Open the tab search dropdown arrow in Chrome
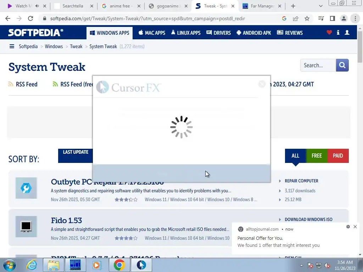 coord(320,6)
